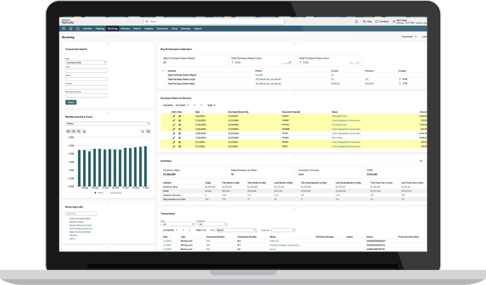Click the Shortcuts star icon

pos(71,29)
